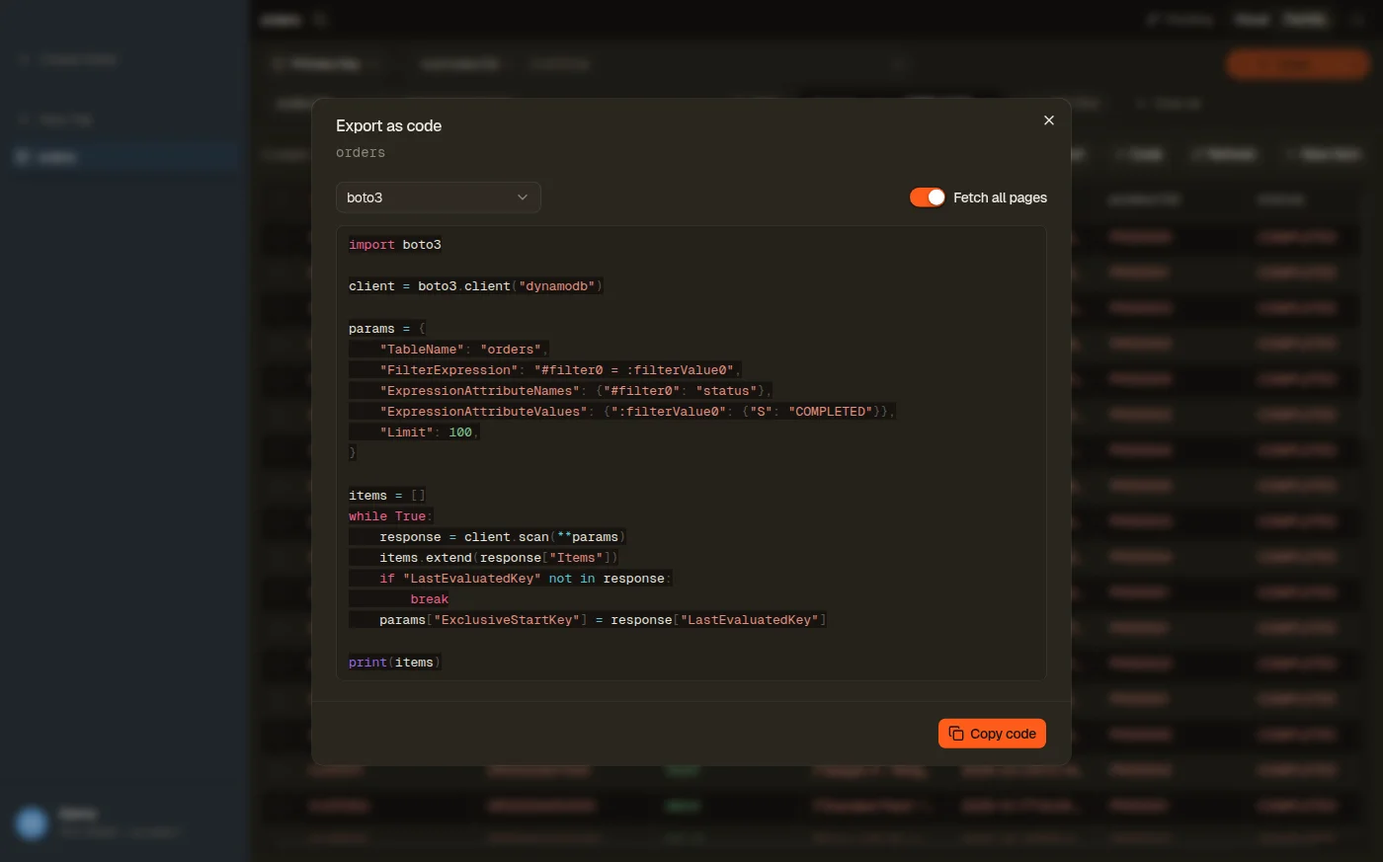Click the "items = []" code line
Viewport: 1383px width, 862px height.
point(387,496)
